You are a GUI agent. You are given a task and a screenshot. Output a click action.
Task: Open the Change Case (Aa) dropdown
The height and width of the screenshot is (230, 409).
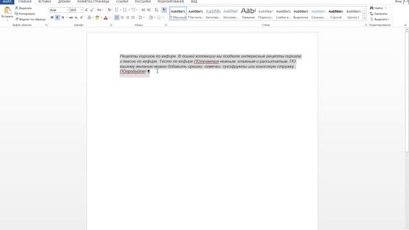(x=100, y=10)
